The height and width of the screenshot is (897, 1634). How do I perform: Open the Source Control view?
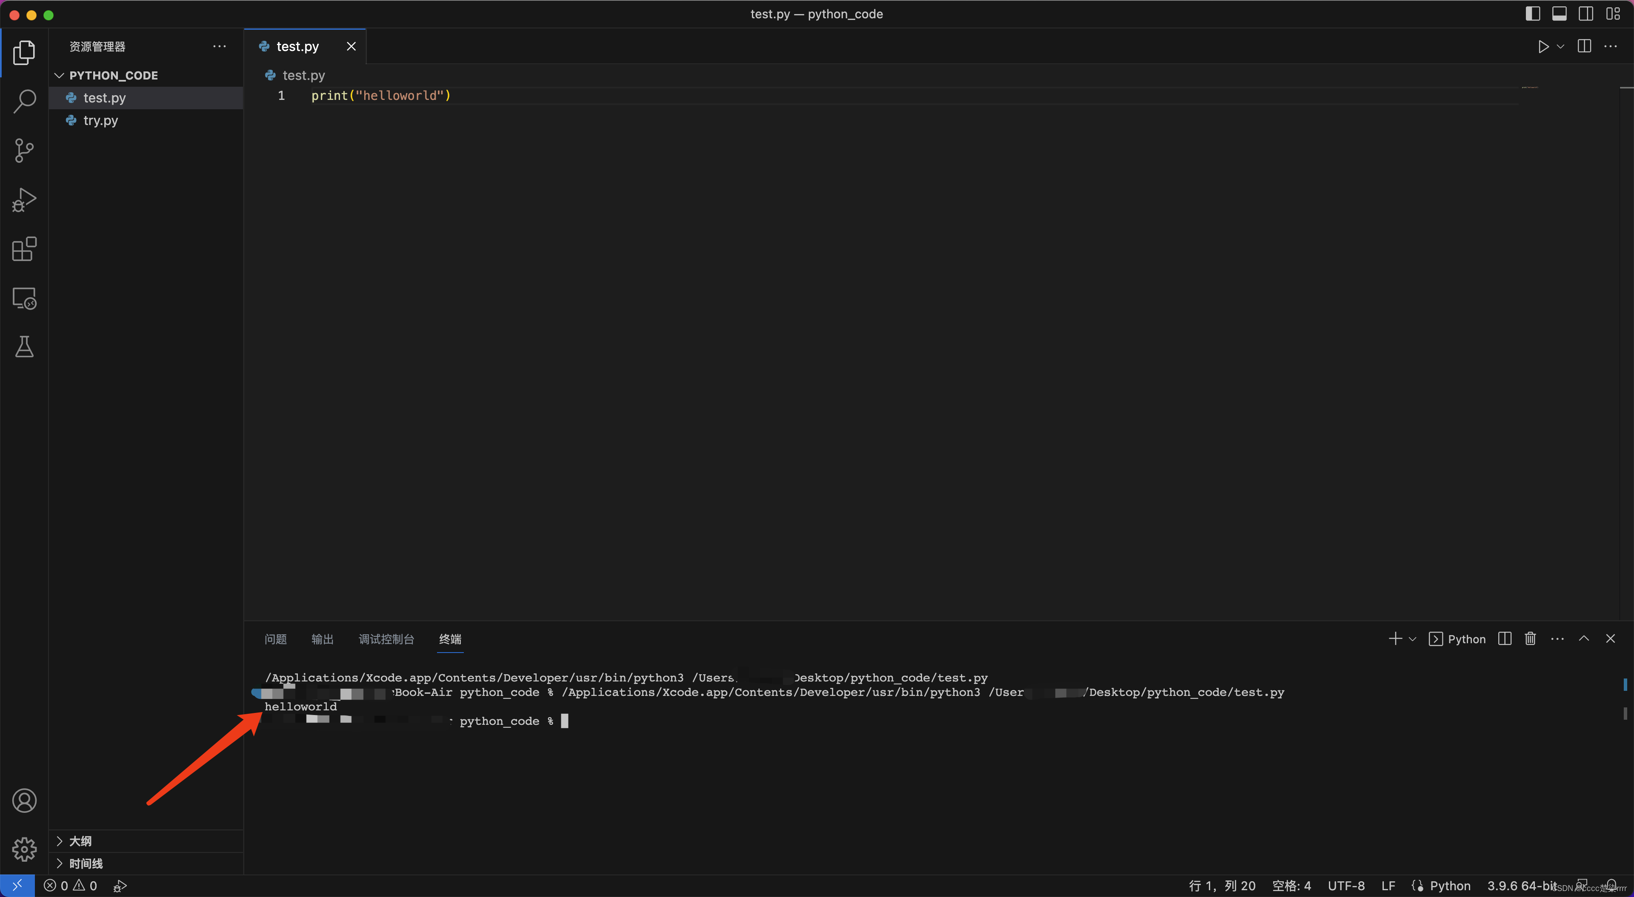24,151
